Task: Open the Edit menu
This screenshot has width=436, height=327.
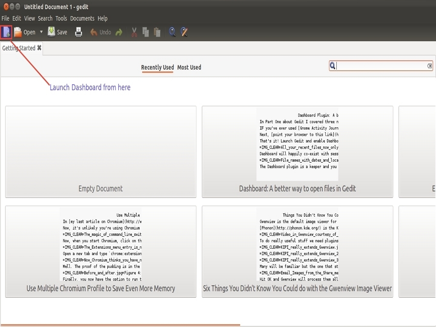Action: 17,18
